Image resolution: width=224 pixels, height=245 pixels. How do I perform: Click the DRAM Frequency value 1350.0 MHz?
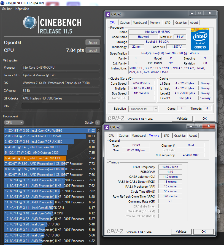click(x=170, y=167)
